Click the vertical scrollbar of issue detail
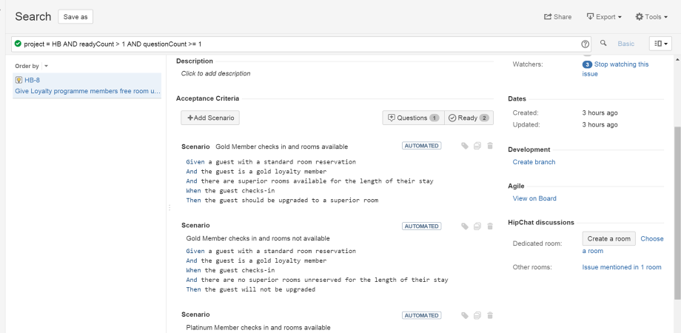The width and height of the screenshot is (681, 333). (x=677, y=212)
